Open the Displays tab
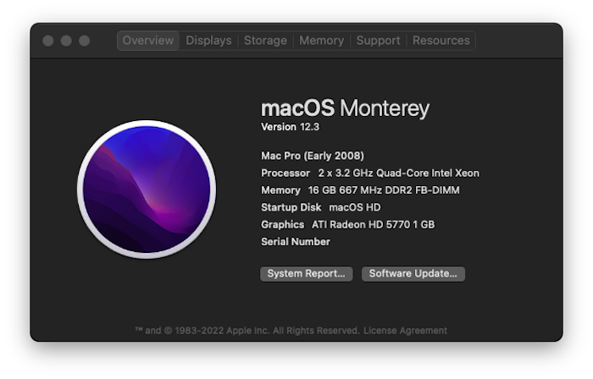The height and width of the screenshot is (379, 593). pyautogui.click(x=208, y=41)
